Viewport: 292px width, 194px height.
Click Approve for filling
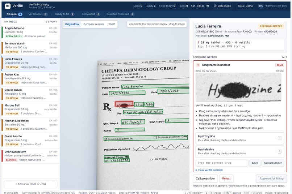click(271, 178)
